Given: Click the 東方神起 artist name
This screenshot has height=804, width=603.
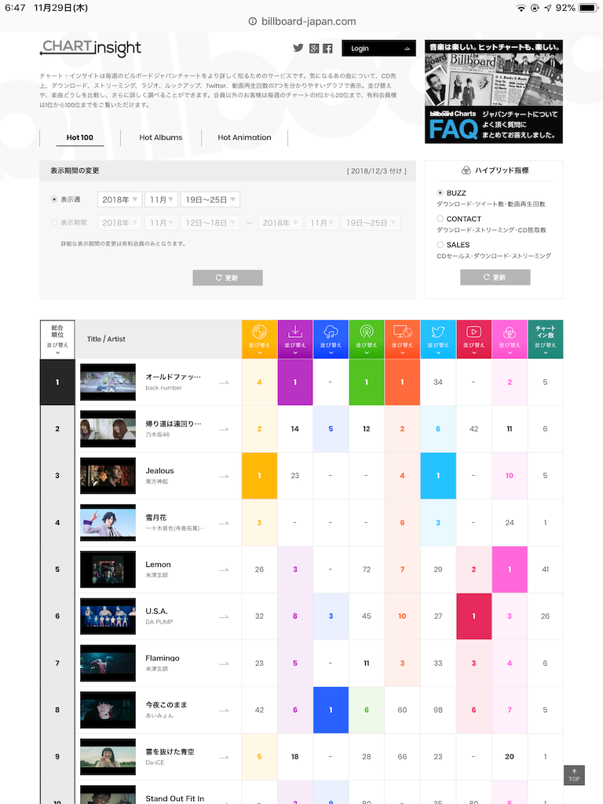Looking at the screenshot, I should [157, 481].
